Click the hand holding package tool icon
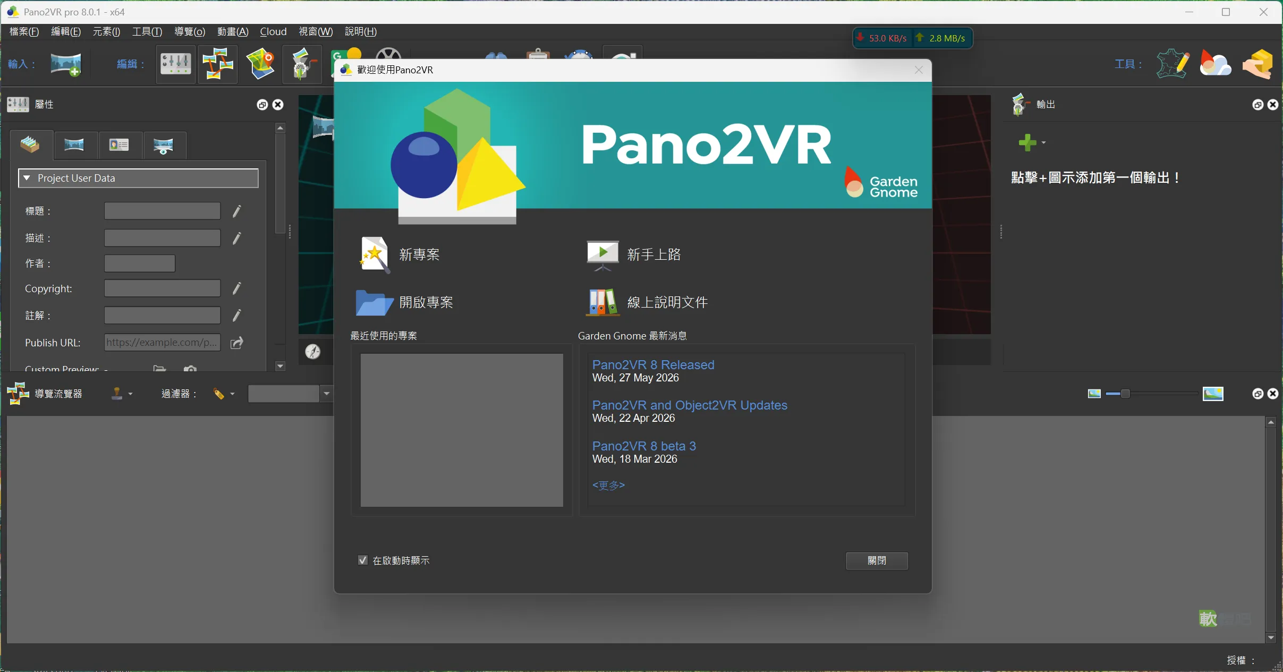Screen dimensions: 1283x672 1258,64
